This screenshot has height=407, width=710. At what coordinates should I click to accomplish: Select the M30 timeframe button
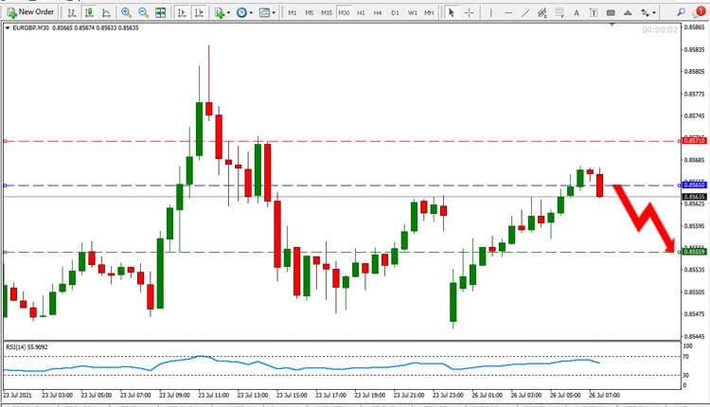point(345,12)
